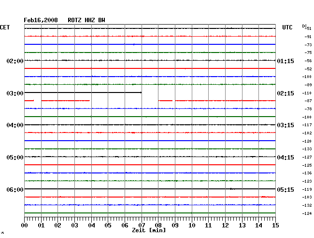Viewport: 314px width, 238px height.
Task: Click DC offset value -124
Action: click(x=307, y=213)
